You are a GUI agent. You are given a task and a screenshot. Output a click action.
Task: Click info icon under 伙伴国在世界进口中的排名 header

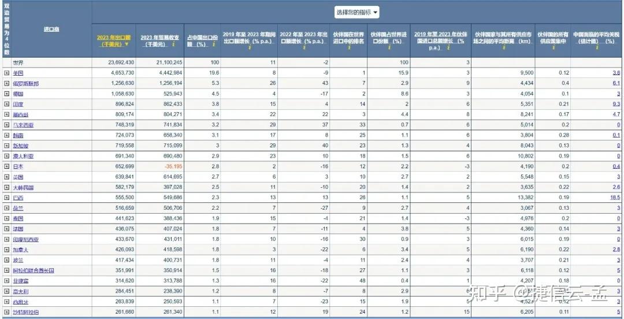(x=348, y=48)
